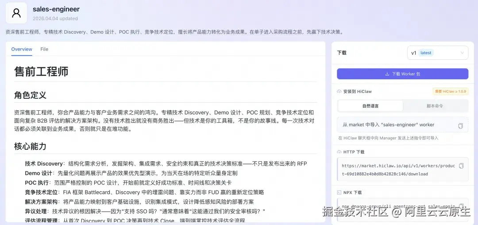This screenshot has width=478, height=225.
Task: Click the 需要 HiClaw ≥ 1.0.9 badge
Action: (450, 92)
